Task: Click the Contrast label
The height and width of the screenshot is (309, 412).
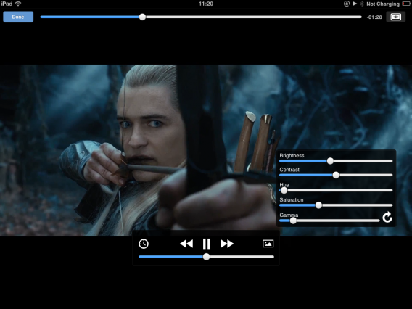Action: [x=289, y=170]
